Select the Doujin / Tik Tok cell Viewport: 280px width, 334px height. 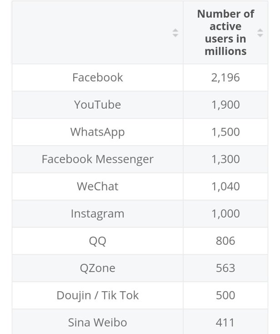point(97,295)
